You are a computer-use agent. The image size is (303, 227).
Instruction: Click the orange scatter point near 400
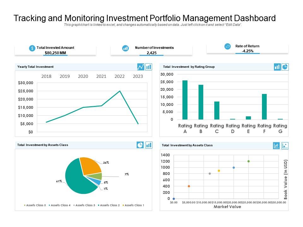click(x=189, y=186)
